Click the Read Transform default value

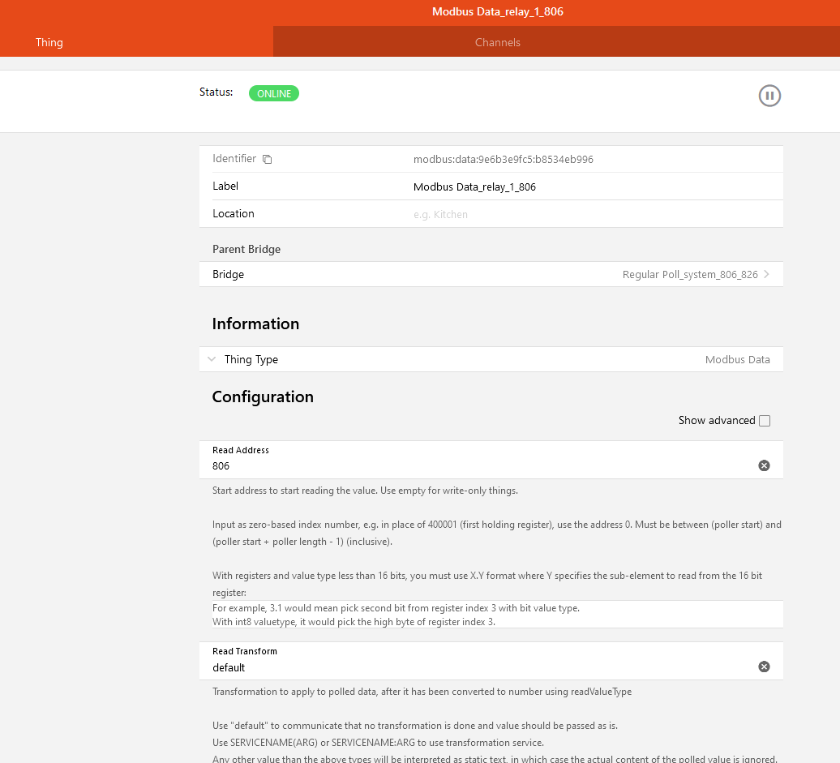click(x=229, y=668)
